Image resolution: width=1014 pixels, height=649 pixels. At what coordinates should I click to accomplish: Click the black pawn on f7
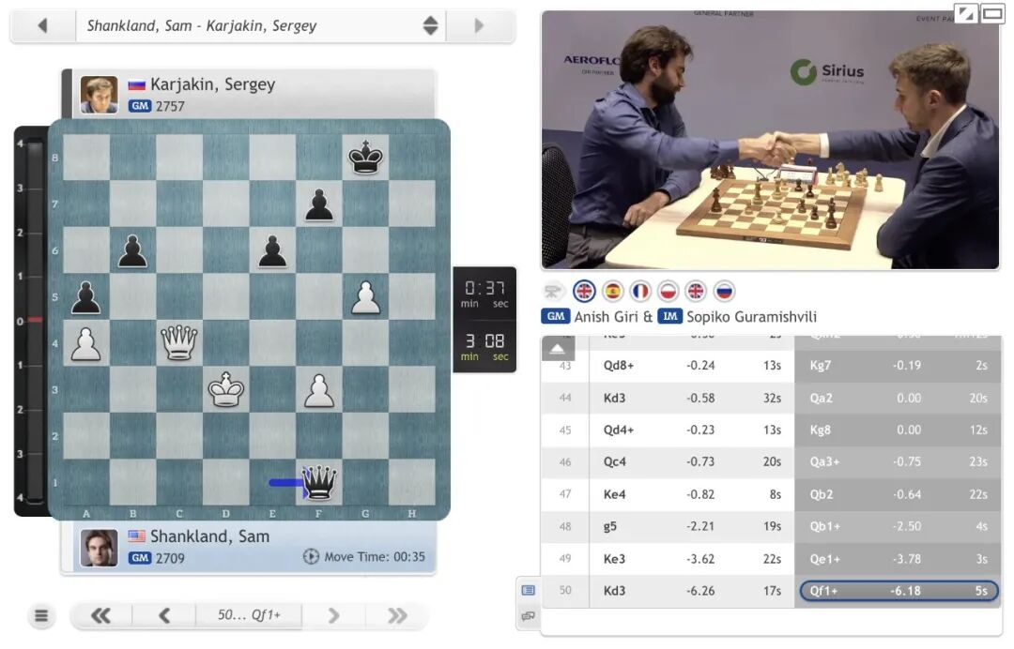point(319,204)
